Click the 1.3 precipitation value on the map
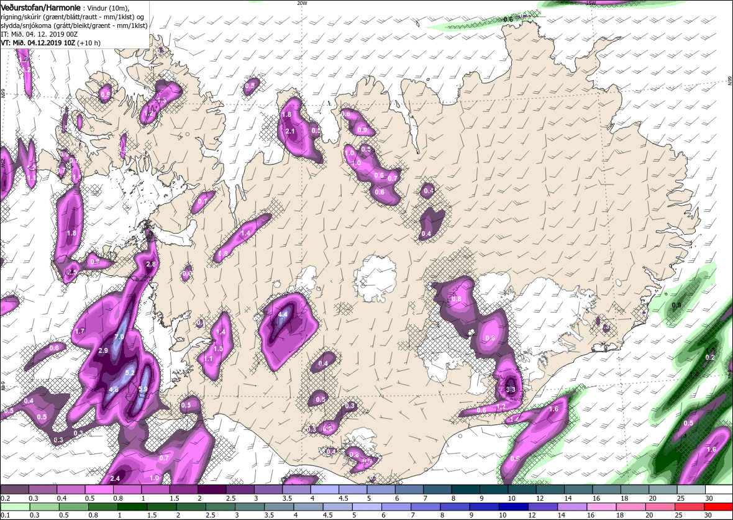 [x=162, y=100]
